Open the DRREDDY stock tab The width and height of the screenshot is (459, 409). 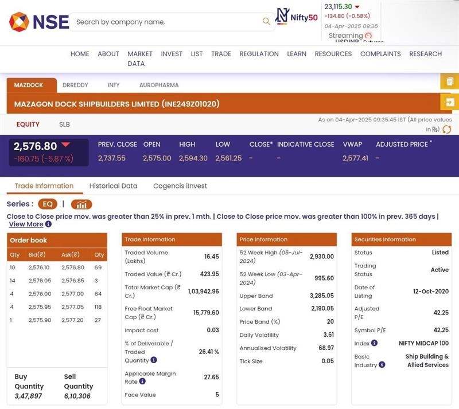click(75, 85)
